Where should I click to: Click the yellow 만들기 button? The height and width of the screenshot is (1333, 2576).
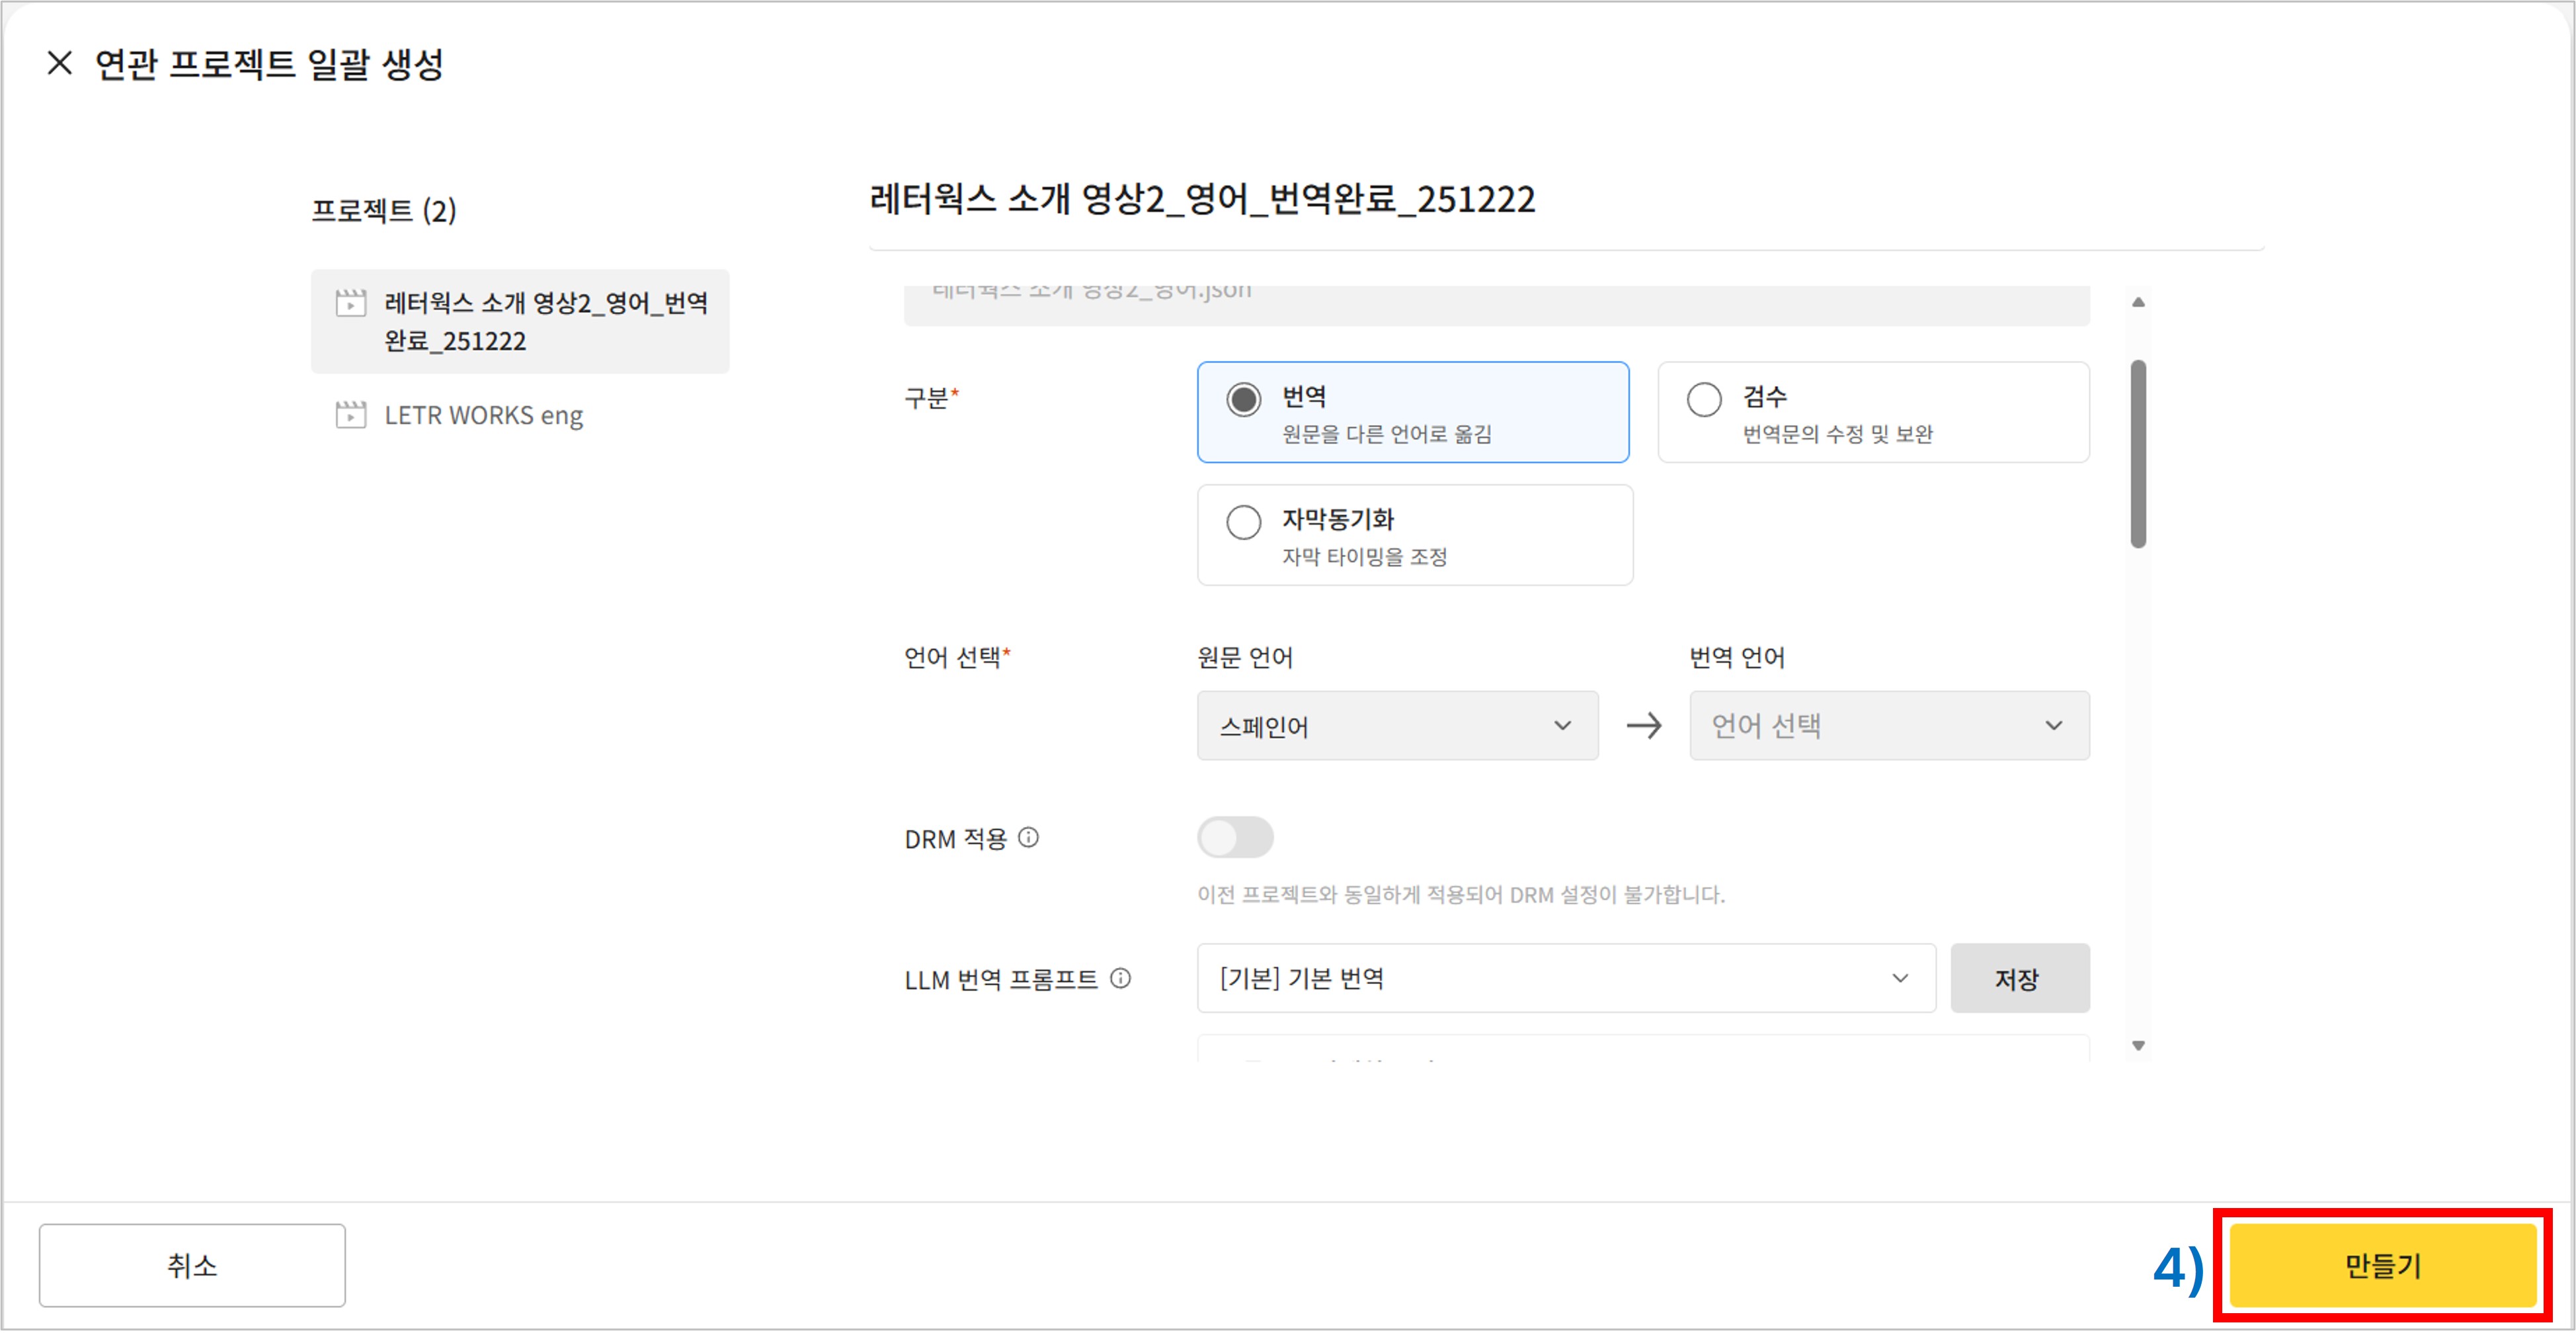point(2382,1266)
